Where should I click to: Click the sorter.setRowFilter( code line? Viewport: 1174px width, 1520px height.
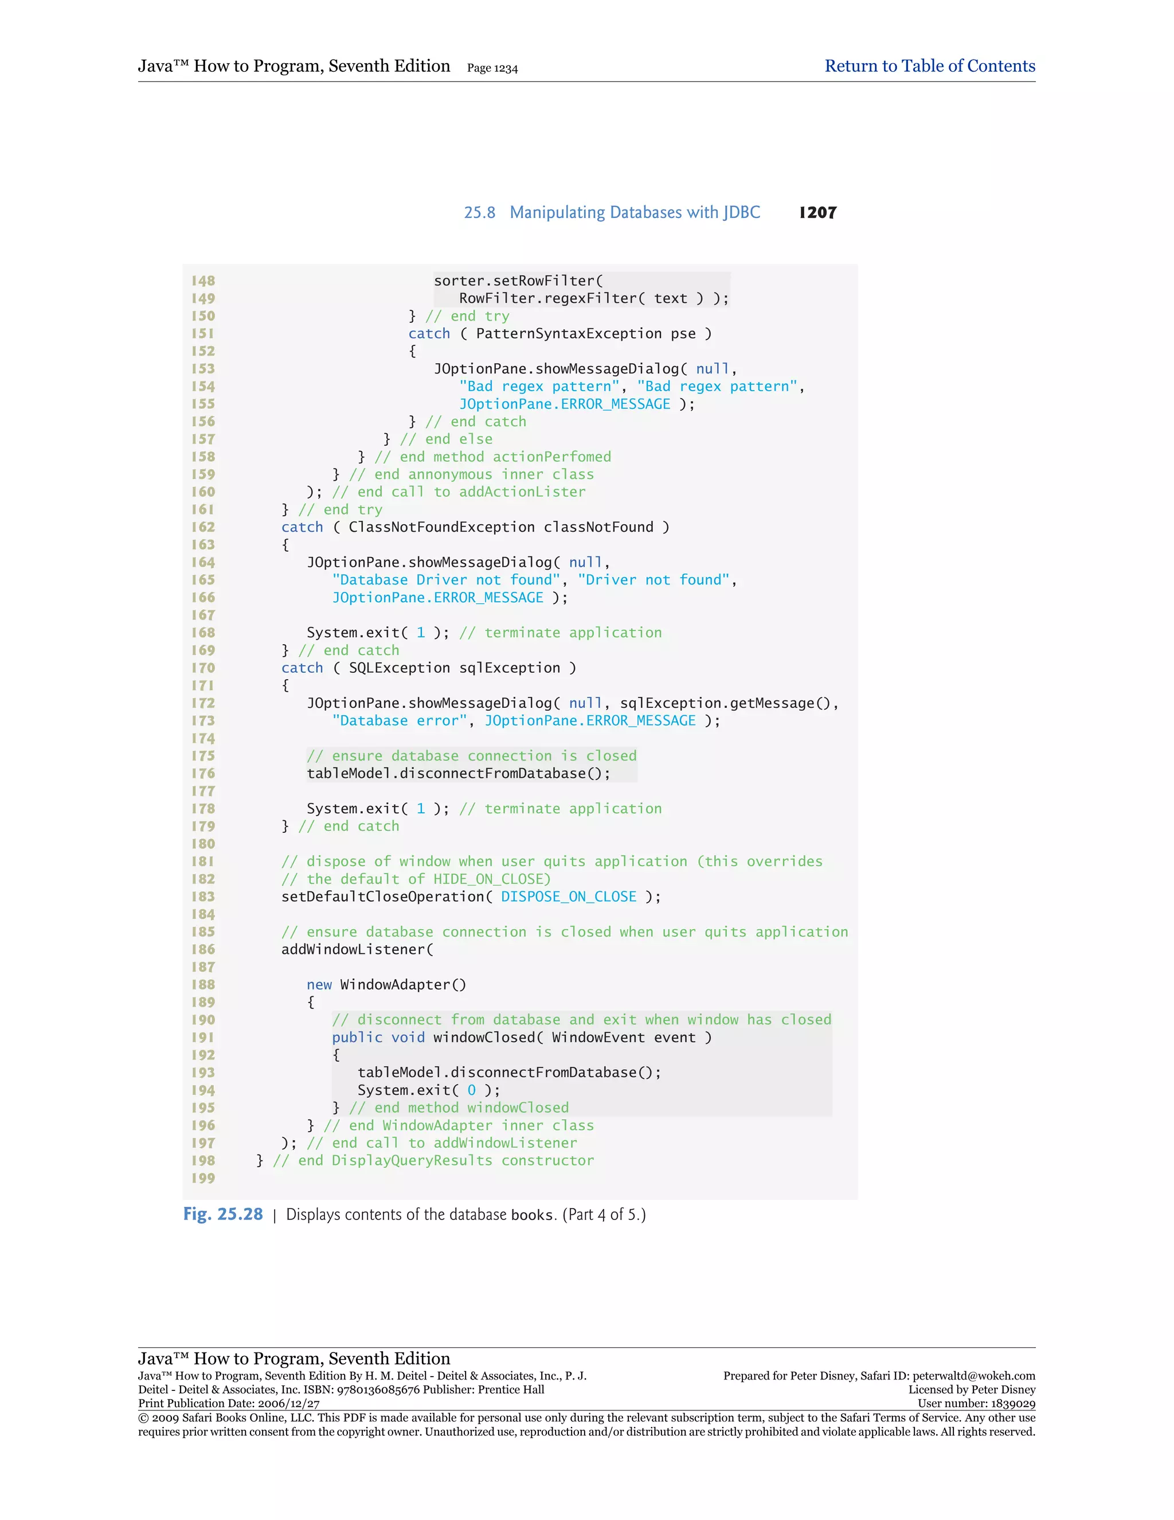click(x=518, y=281)
